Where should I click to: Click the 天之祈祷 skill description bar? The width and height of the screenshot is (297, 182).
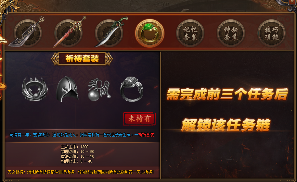(x=82, y=172)
